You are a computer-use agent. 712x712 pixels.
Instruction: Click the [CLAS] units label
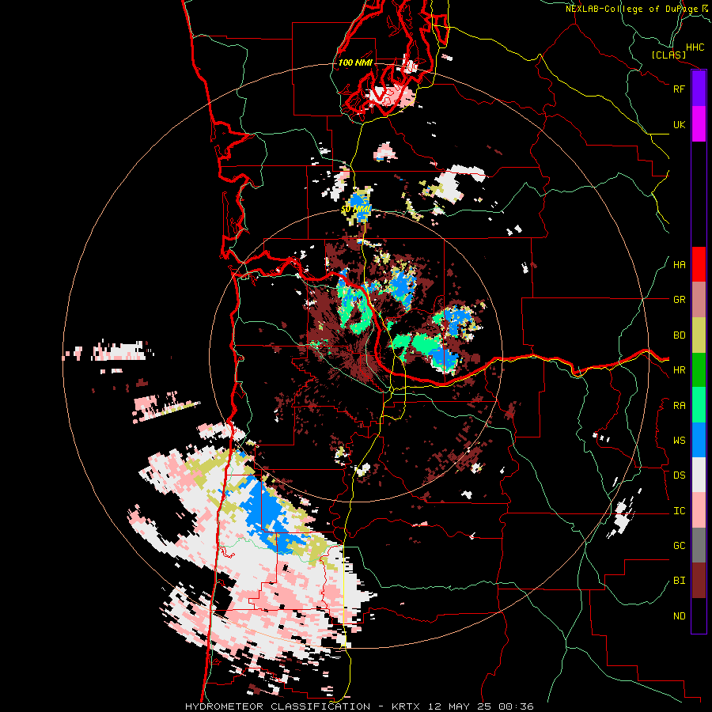click(x=668, y=55)
